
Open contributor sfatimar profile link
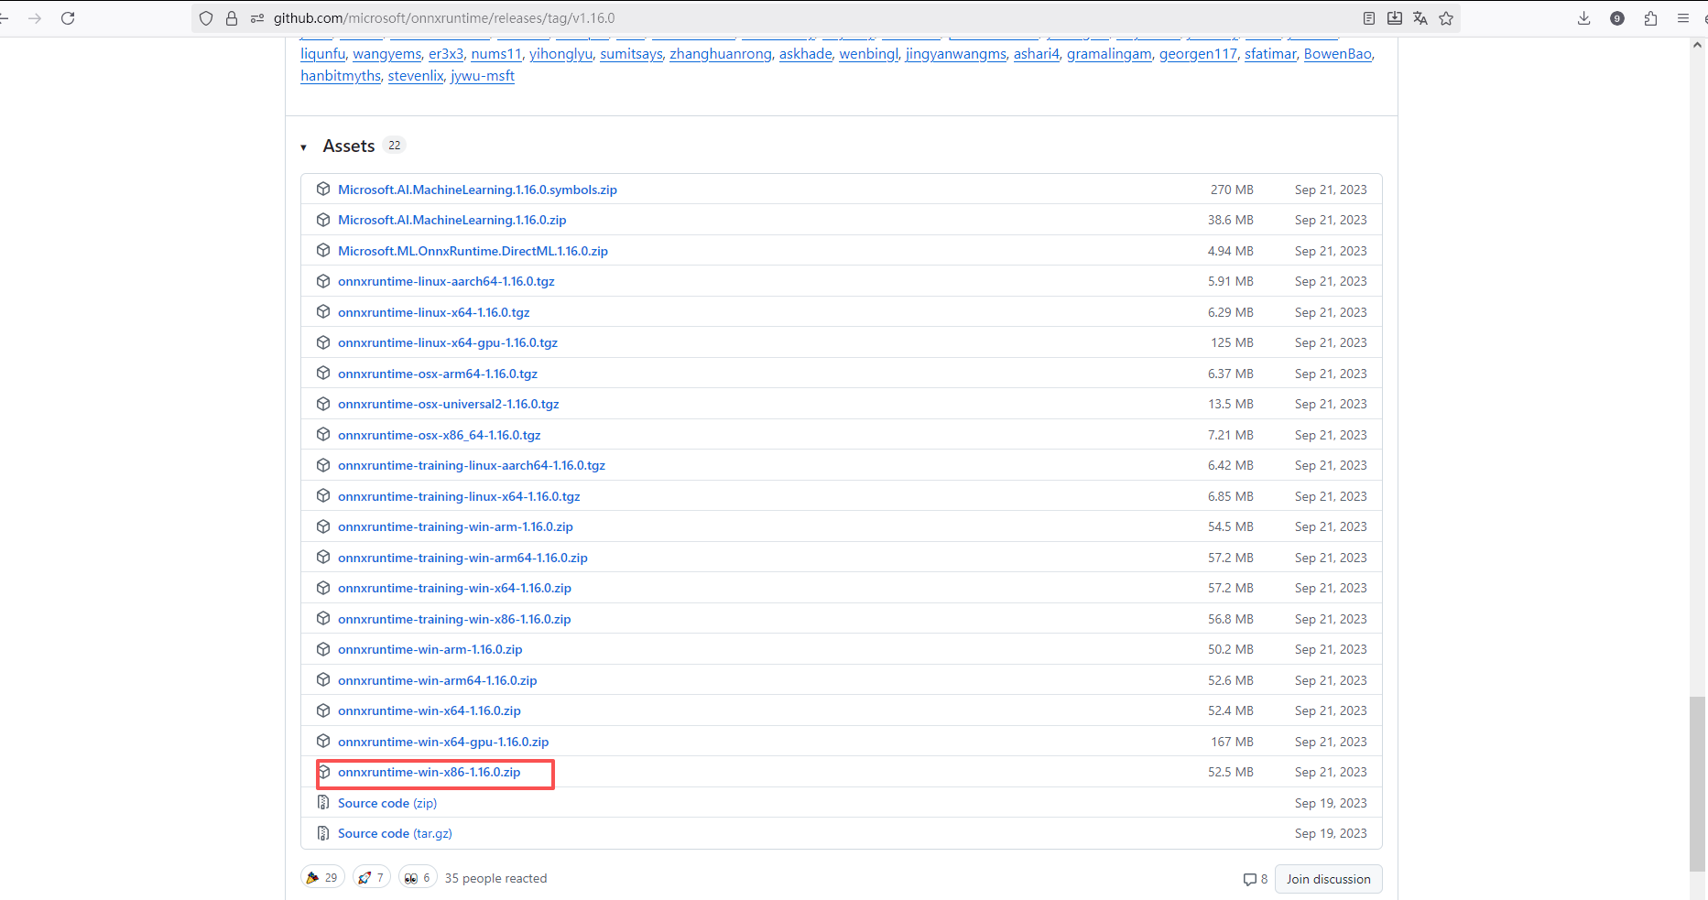point(1270,54)
